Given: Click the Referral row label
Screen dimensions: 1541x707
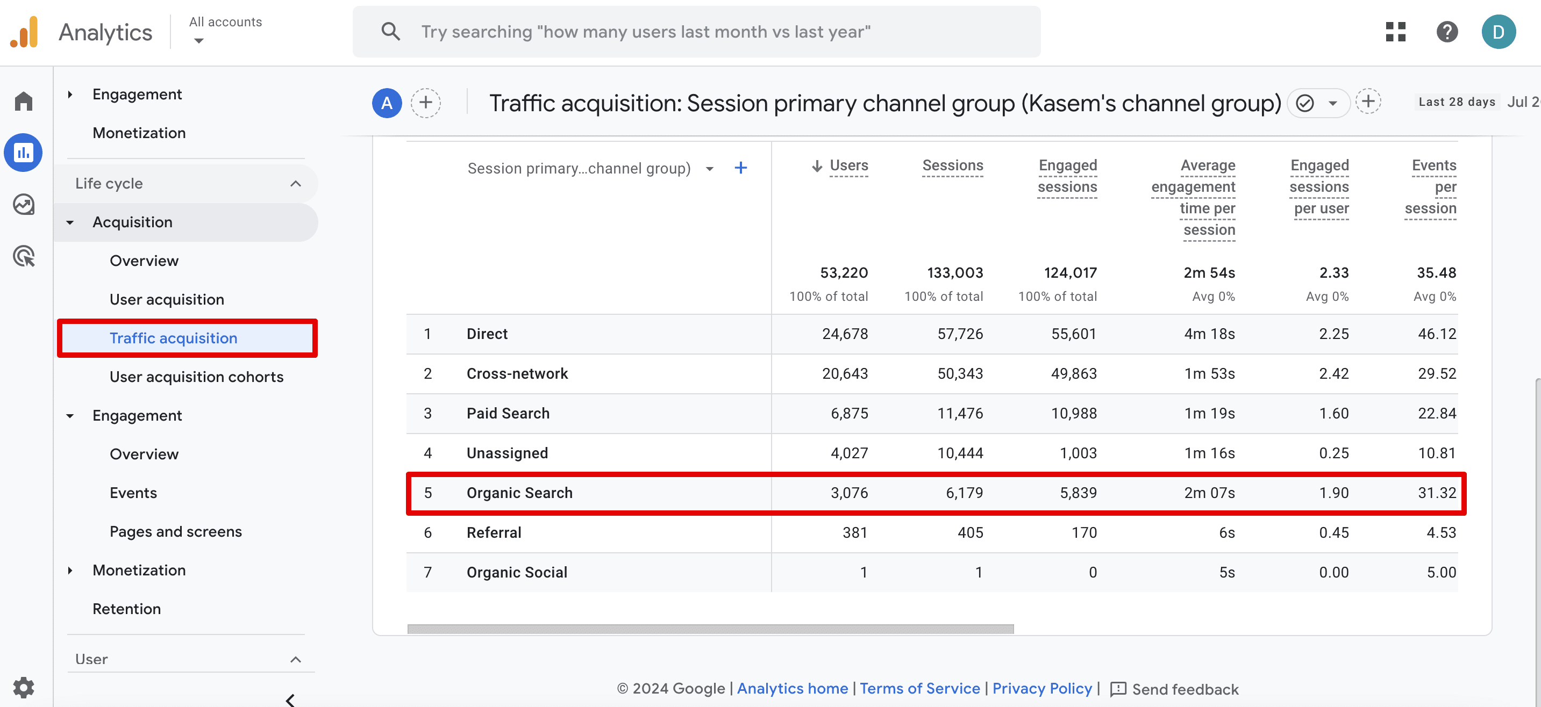Looking at the screenshot, I should [x=494, y=532].
